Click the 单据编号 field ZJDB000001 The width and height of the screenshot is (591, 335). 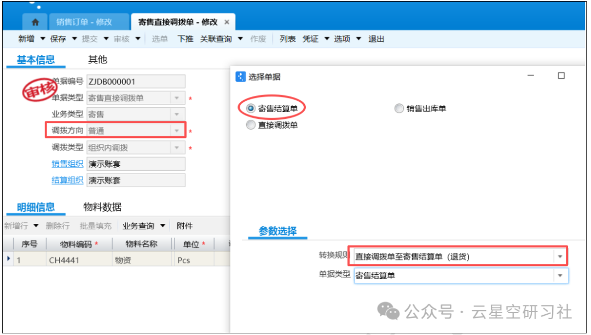(135, 82)
